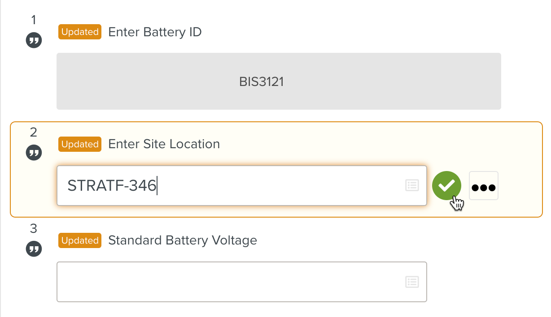Open the three-dot more options menu
The image size is (551, 317).
tap(483, 186)
